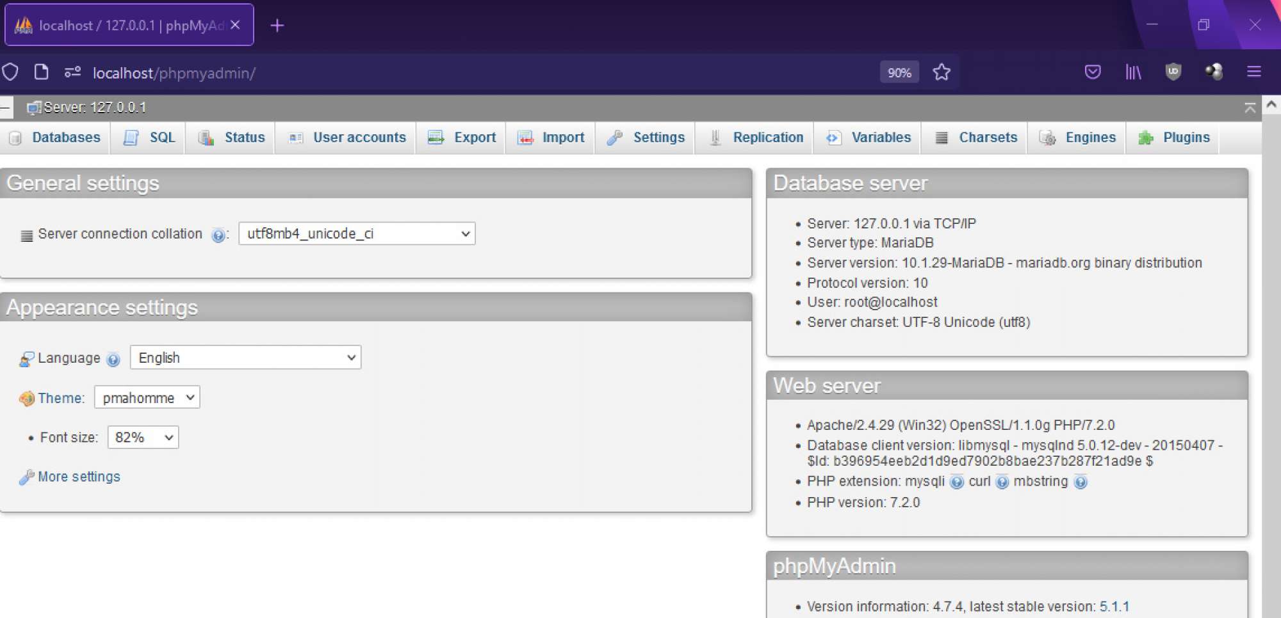
Task: Switch to the Databases tab
Action: (65, 138)
